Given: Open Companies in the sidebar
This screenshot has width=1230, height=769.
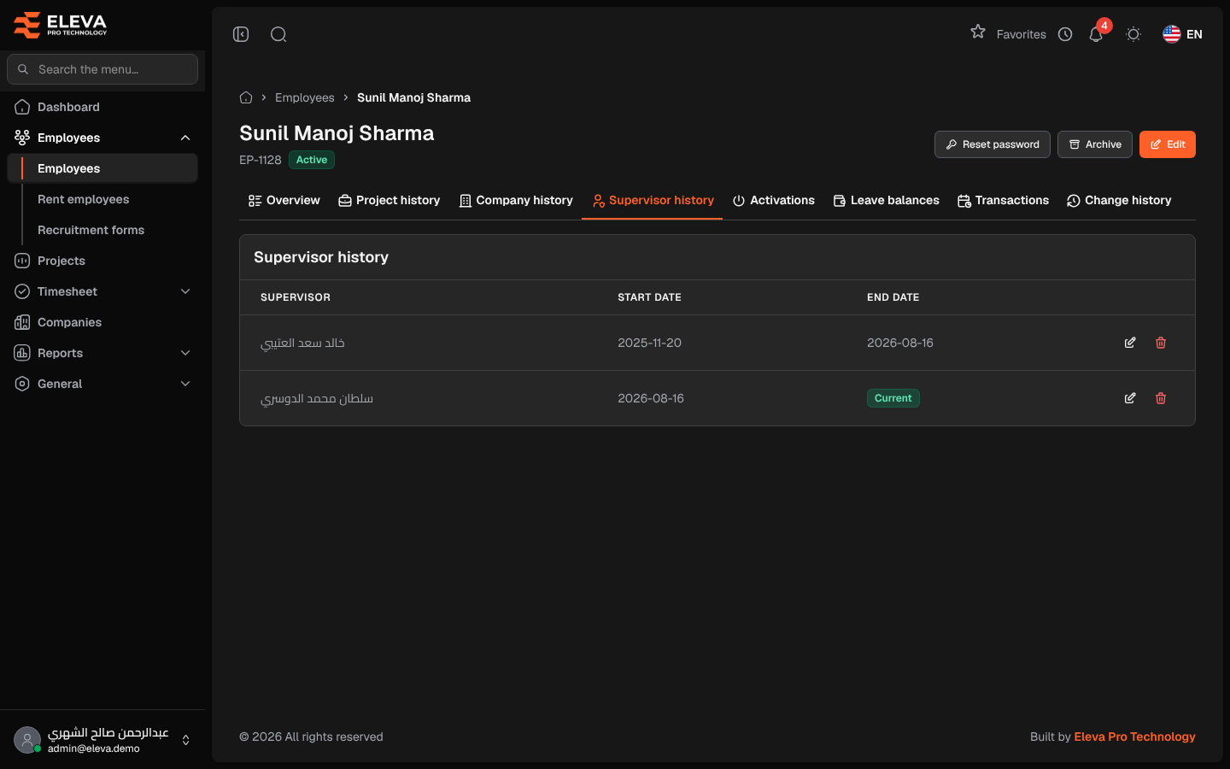Looking at the screenshot, I should pos(102,322).
